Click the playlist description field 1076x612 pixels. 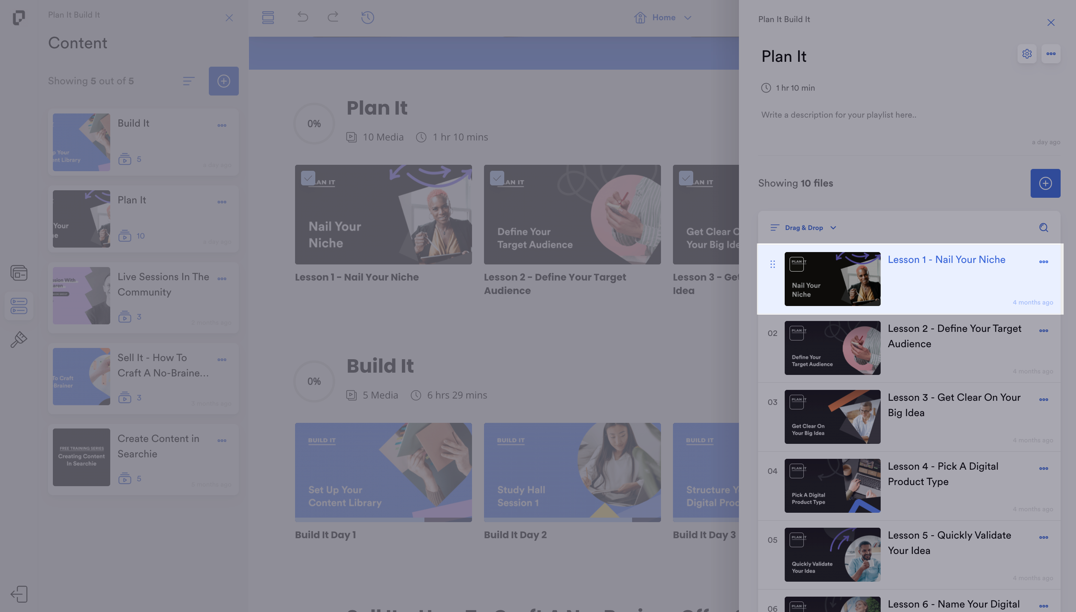coord(908,115)
